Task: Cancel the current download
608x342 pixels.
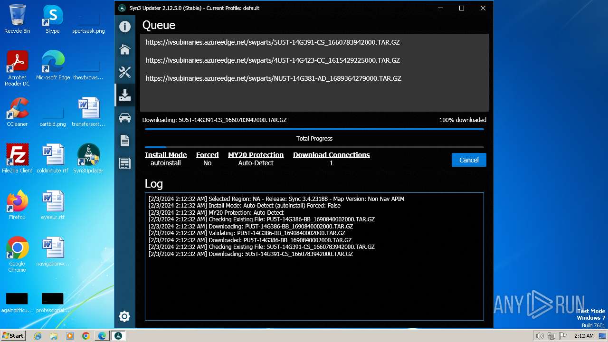Action: pyautogui.click(x=469, y=160)
